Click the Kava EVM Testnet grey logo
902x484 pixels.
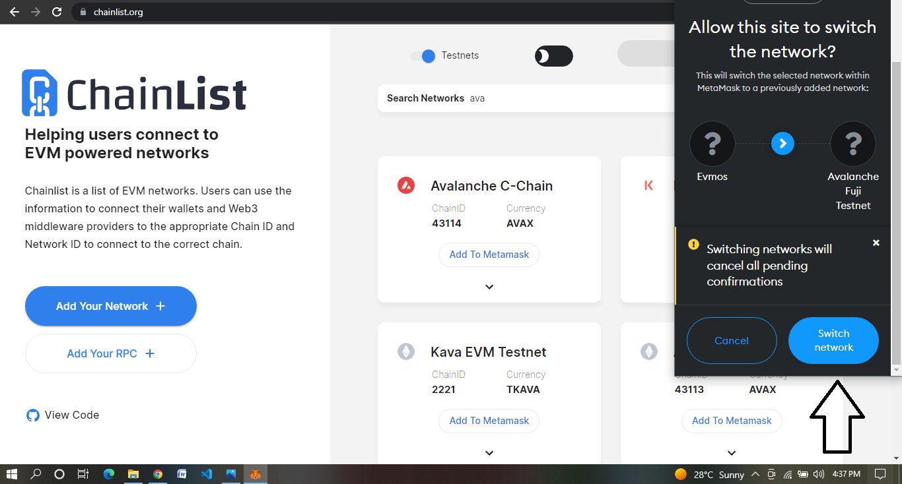(405, 352)
